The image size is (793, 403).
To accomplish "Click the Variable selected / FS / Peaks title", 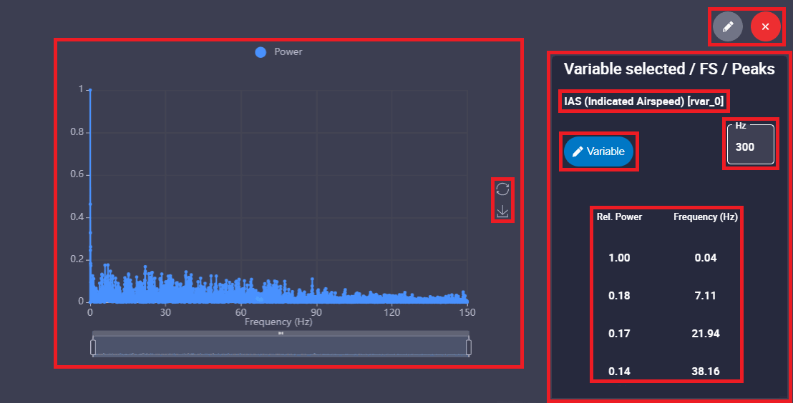I will point(669,69).
